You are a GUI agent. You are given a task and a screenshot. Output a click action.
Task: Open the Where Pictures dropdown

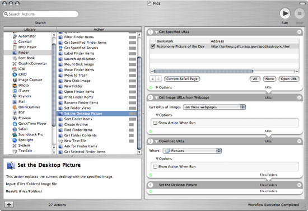[x=192, y=151]
